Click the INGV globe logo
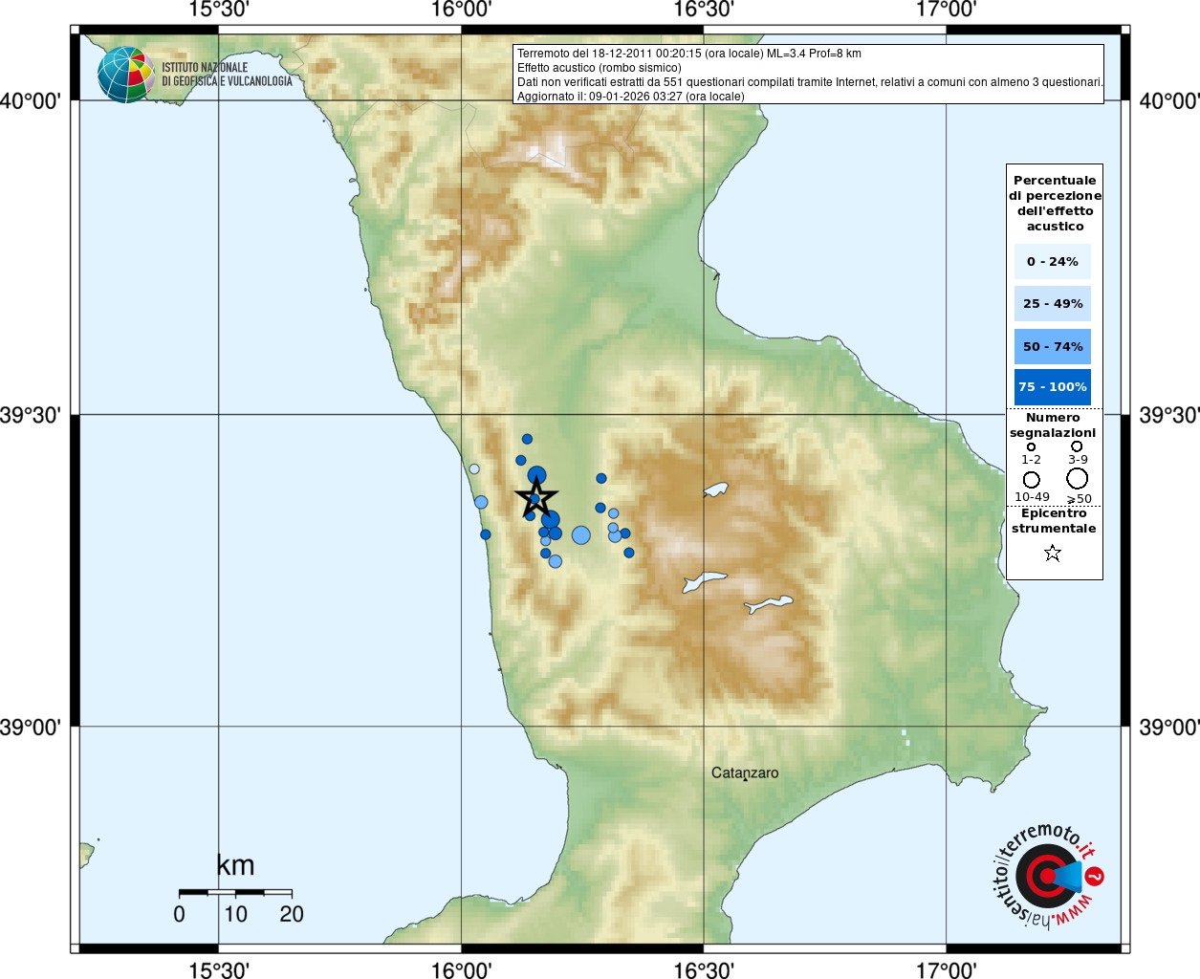 coord(125,75)
